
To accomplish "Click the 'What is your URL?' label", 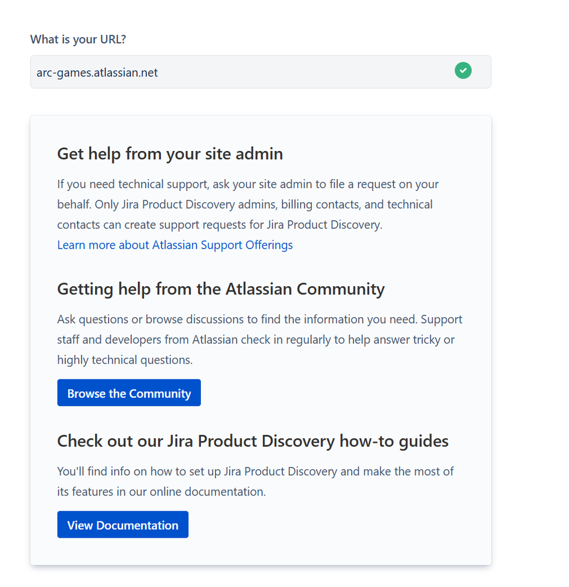I will click(x=78, y=39).
